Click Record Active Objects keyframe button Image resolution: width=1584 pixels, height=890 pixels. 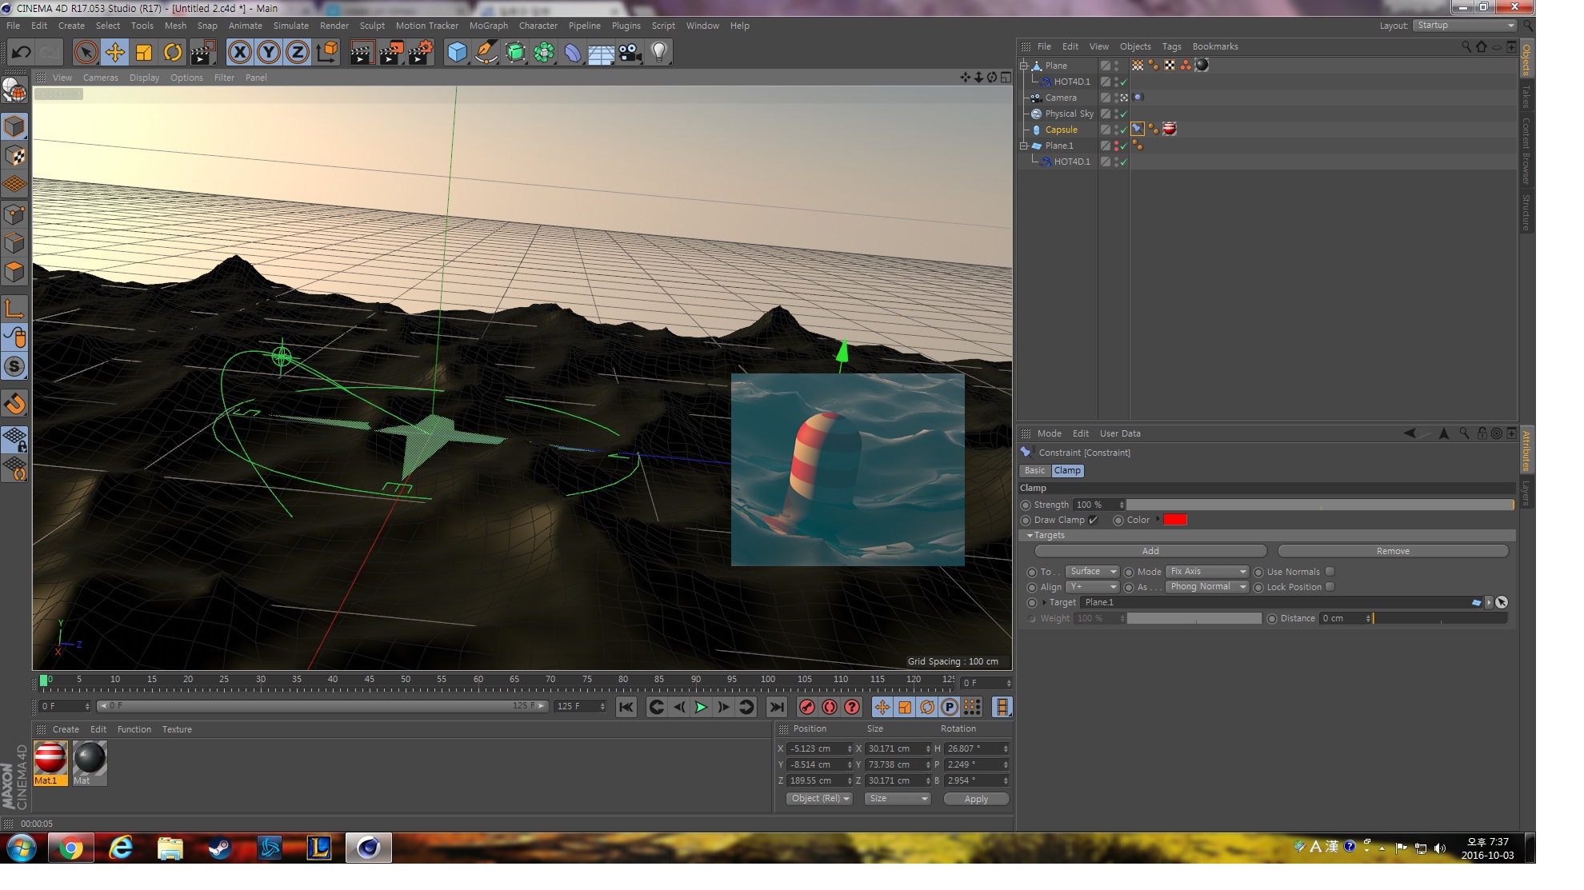point(807,707)
